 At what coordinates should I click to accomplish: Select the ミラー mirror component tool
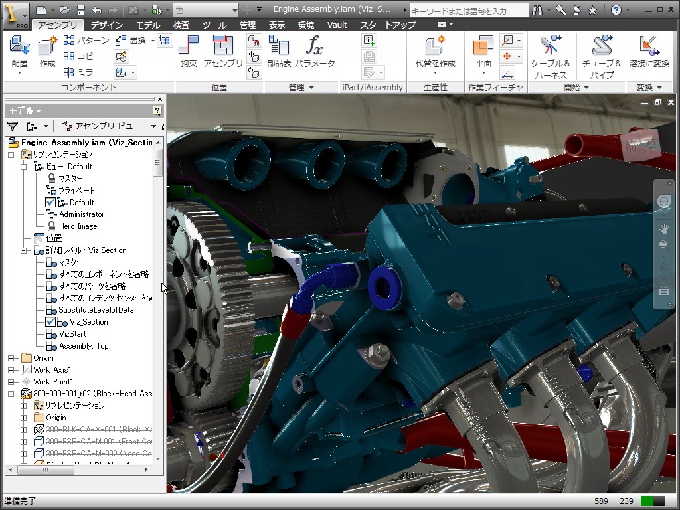coord(82,72)
